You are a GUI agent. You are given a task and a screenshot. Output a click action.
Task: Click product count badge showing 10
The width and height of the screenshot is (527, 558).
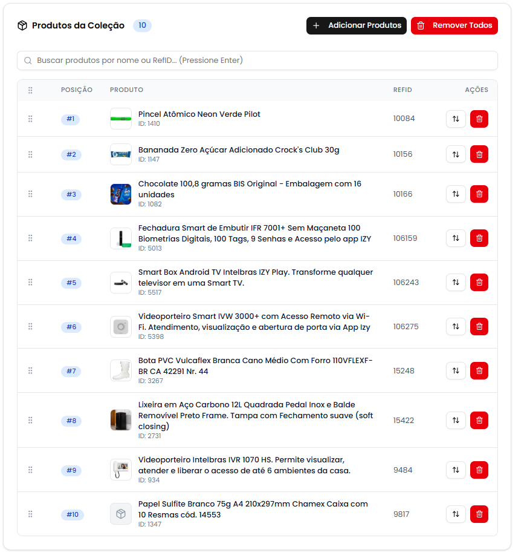[142, 25]
